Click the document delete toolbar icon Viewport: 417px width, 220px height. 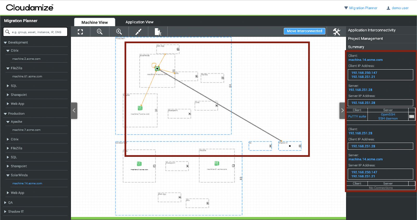click(x=158, y=32)
